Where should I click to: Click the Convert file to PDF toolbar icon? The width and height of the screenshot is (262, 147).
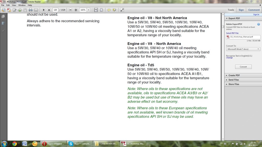click(9, 10)
